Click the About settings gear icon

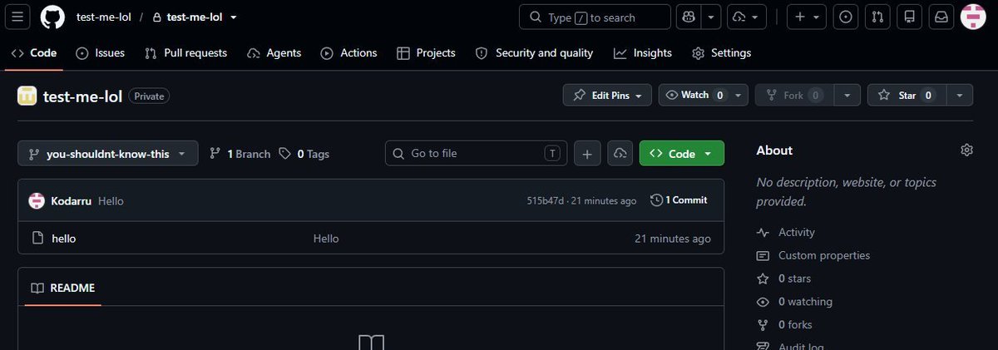pyautogui.click(x=966, y=150)
